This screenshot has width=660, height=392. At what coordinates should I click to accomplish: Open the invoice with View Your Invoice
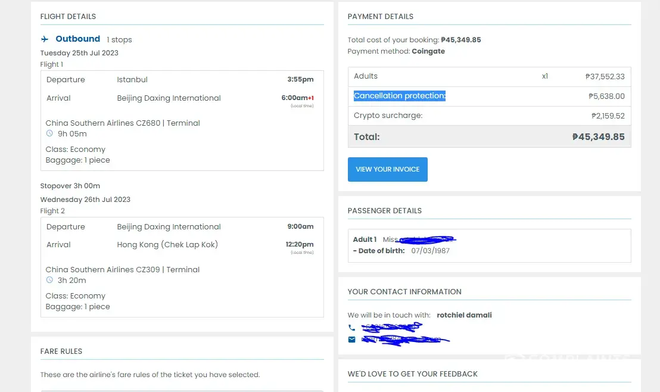pyautogui.click(x=387, y=169)
